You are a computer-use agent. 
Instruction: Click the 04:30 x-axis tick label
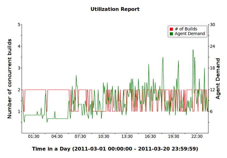click(x=57, y=137)
